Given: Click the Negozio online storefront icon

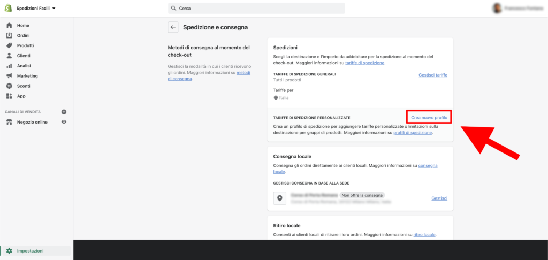Looking at the screenshot, I should 10,123.
